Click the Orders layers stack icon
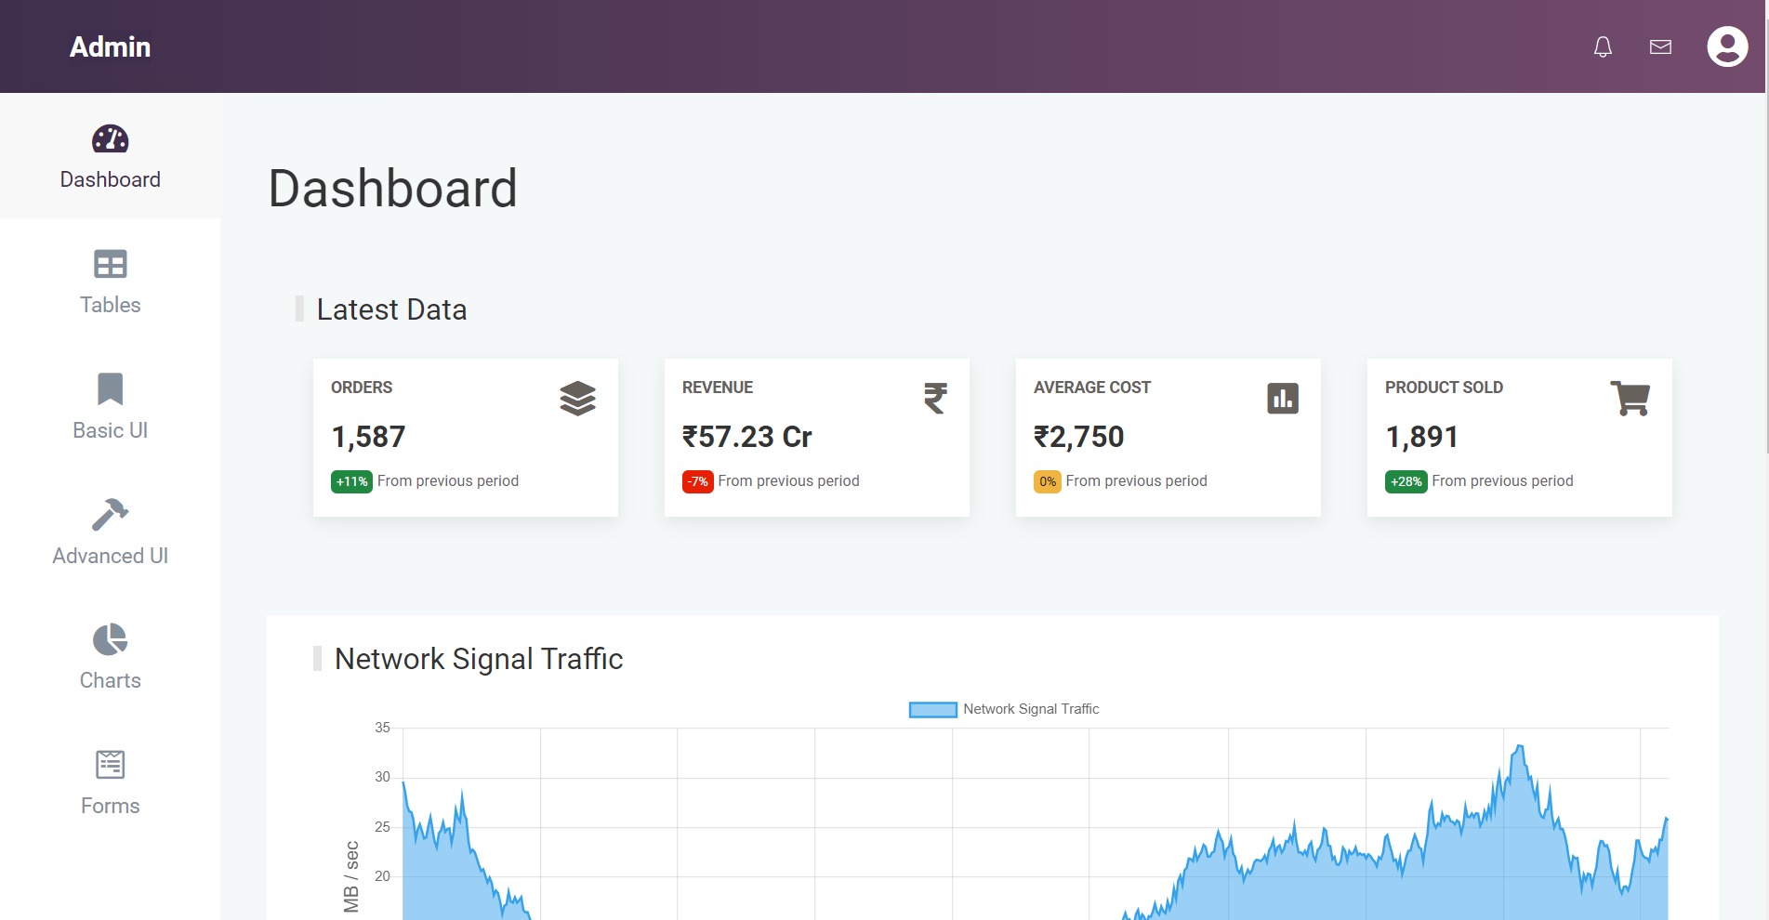Screen dimensions: 1769x920 577,399
